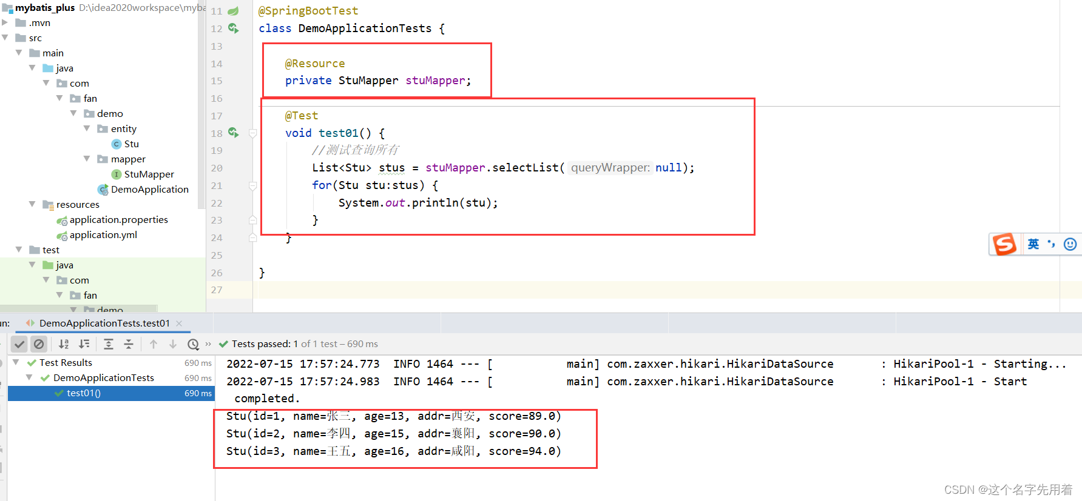This screenshot has height=501, width=1082.
Task: Click fold end marker at line 23
Action: click(253, 221)
